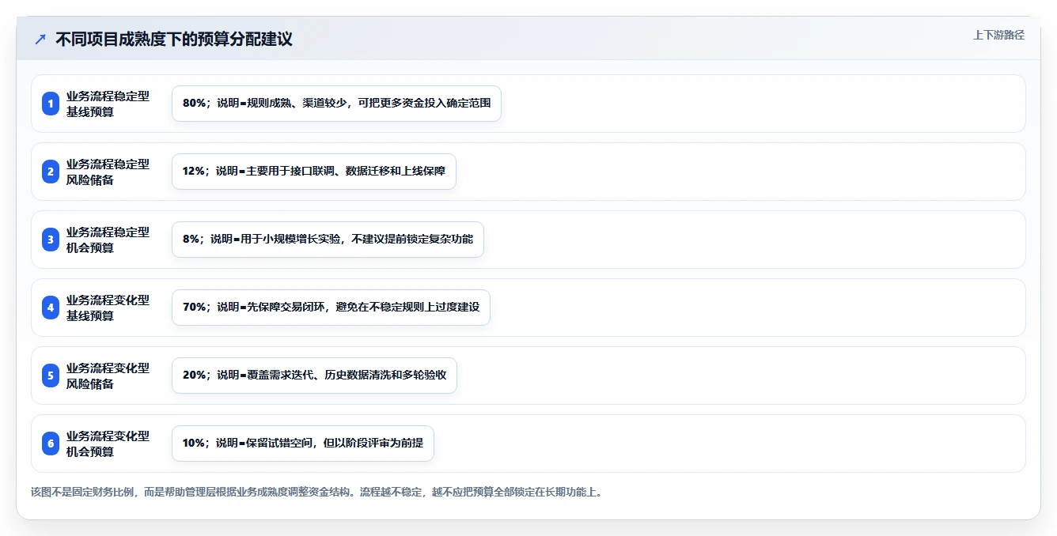Click row 1 label 业务流程稳定型 基线预算
This screenshot has height=536, width=1057.
coord(108,104)
